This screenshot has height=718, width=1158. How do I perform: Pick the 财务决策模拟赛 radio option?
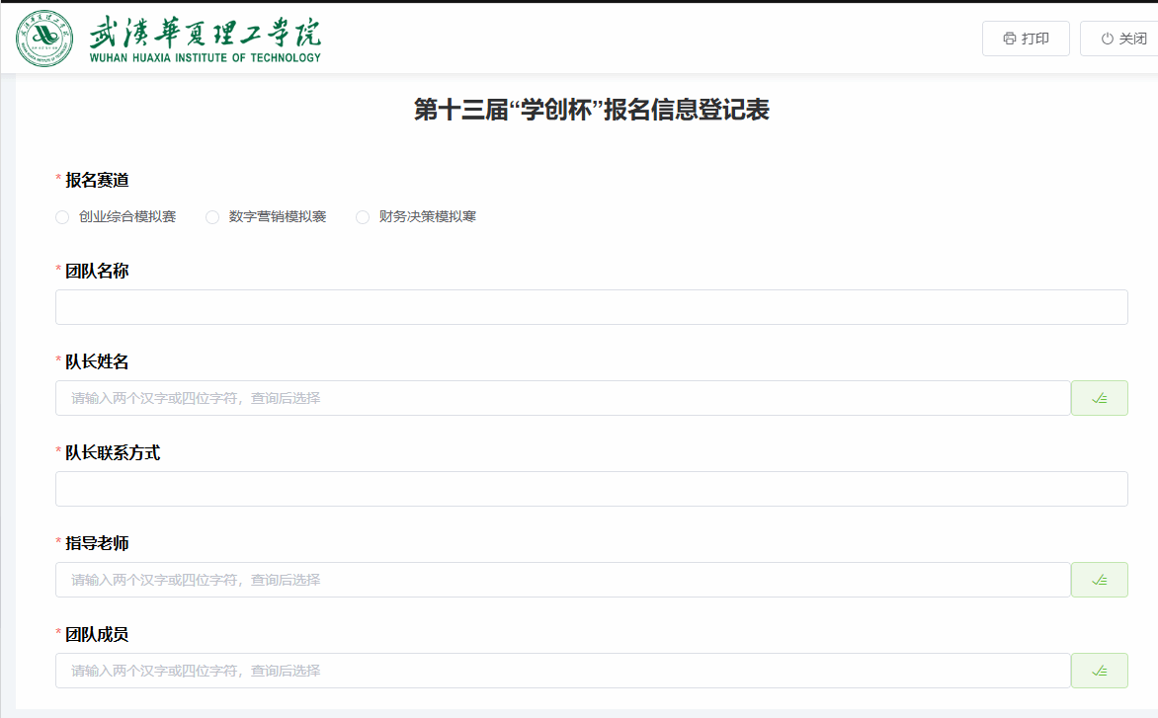click(x=363, y=217)
